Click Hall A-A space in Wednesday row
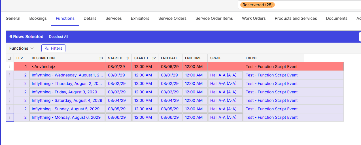This screenshot has height=145, width=361. pyautogui.click(x=225, y=75)
